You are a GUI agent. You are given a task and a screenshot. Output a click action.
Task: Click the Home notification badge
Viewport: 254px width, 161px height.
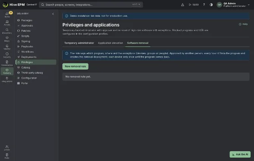click(11, 12)
